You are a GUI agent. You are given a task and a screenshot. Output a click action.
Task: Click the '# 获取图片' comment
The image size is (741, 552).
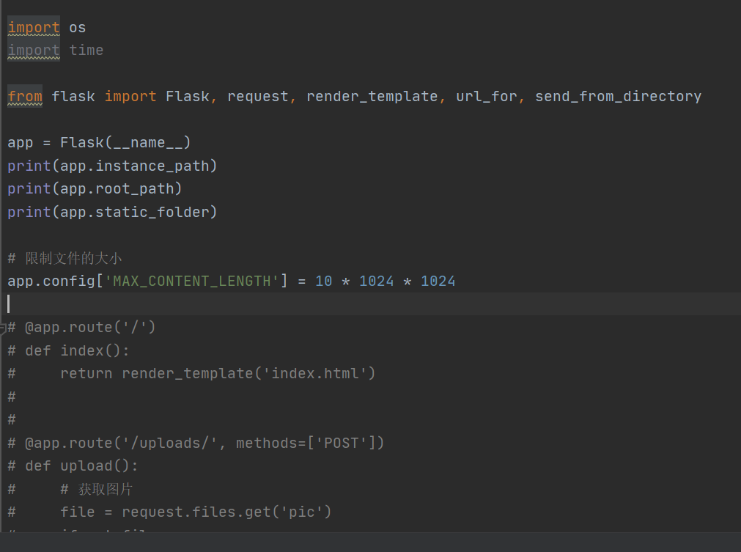tap(97, 490)
